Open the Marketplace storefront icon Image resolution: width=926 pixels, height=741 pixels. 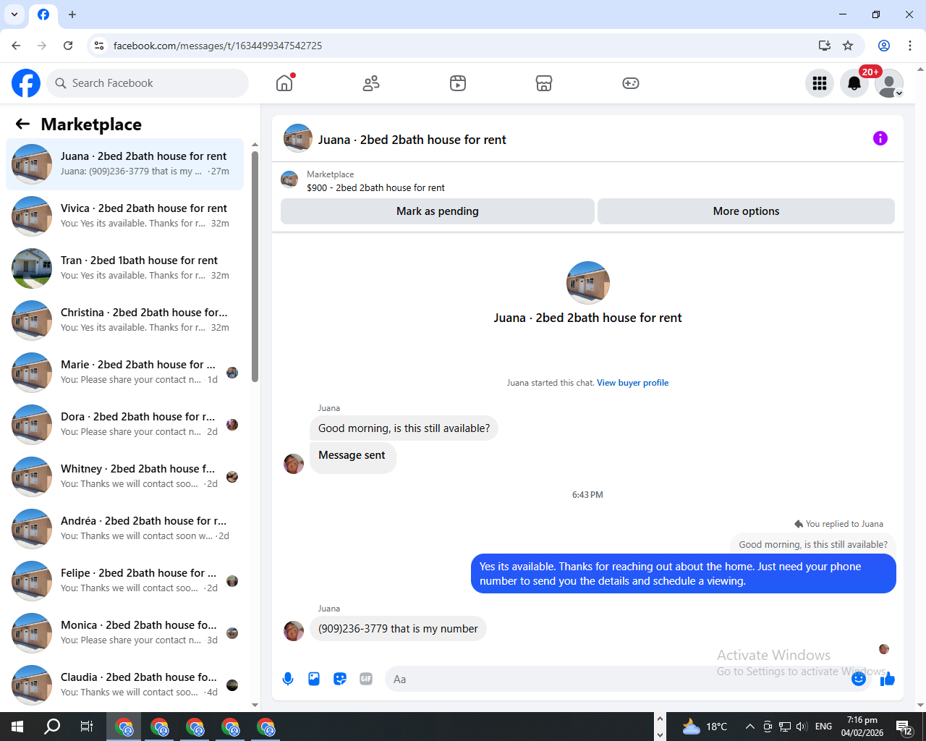tap(544, 83)
